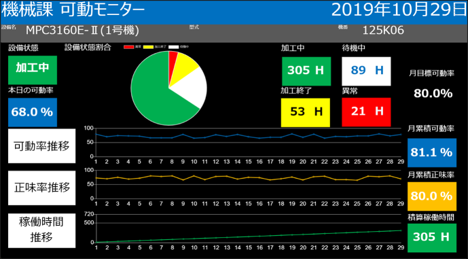Click the yellow 53 H processing-finished box
The image size is (468, 259).
coord(306,112)
